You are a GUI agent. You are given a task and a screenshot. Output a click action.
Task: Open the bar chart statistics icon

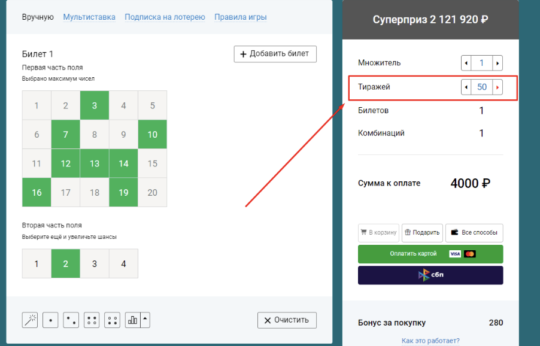(132, 320)
